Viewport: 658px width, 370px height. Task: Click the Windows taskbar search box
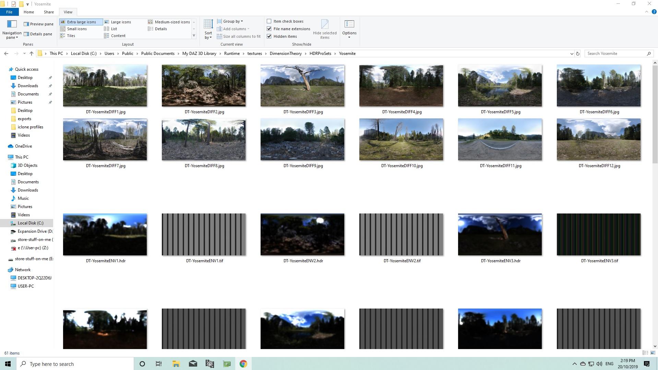coord(75,364)
